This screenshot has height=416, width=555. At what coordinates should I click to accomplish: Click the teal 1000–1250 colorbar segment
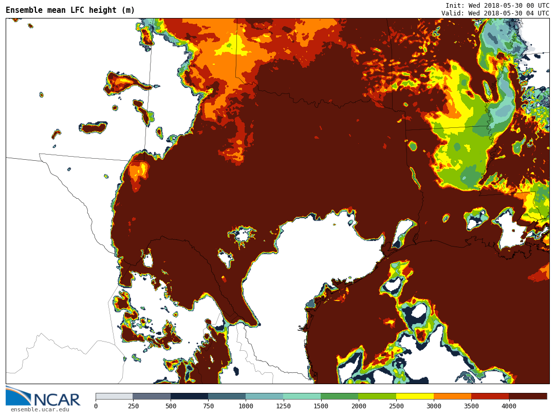264,396
